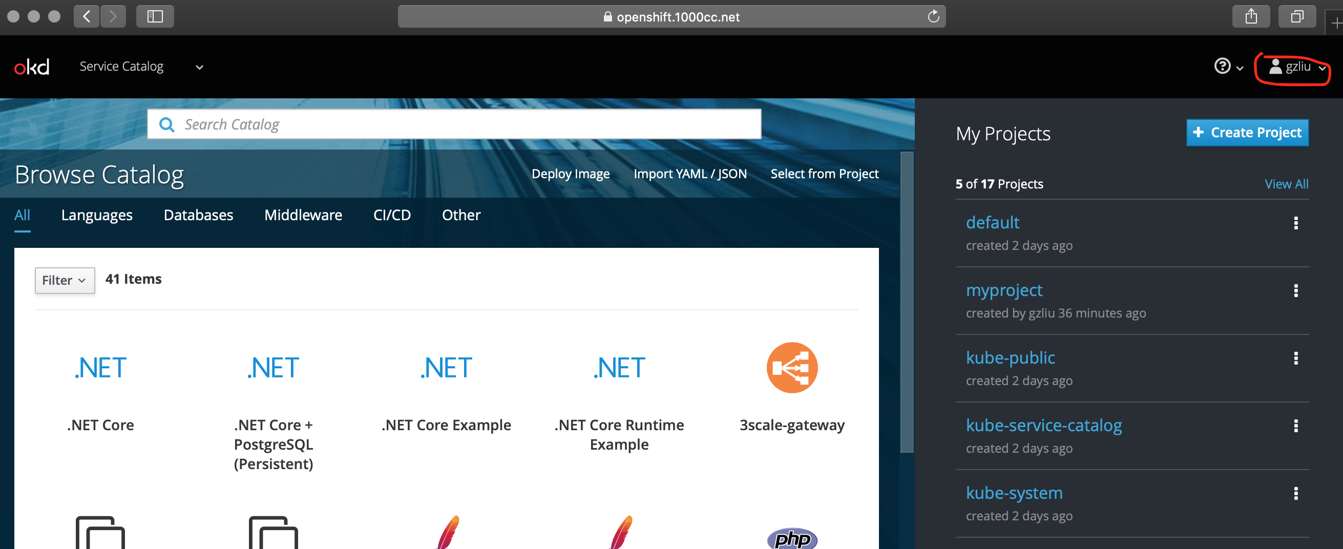Viewport: 1343px width, 549px height.
Task: Open kebab menu for default project
Action: [1295, 223]
